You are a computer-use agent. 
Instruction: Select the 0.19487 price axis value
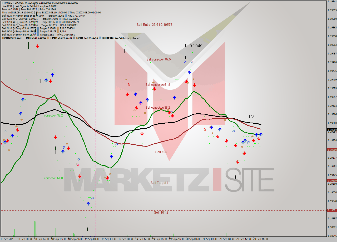(x=332, y=53)
